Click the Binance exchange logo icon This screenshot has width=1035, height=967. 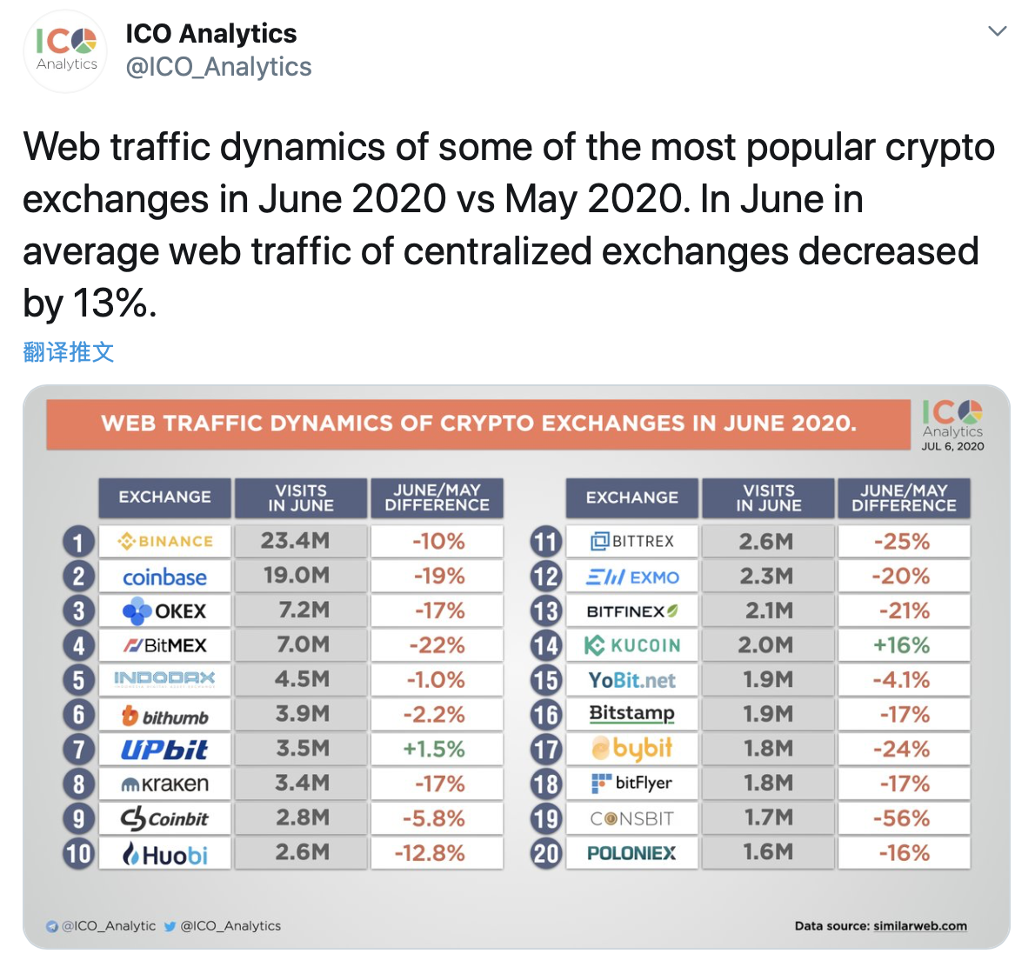pyautogui.click(x=126, y=541)
